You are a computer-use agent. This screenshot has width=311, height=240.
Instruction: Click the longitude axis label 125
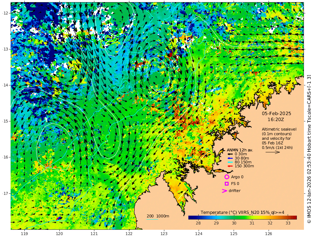click(x=234, y=234)
